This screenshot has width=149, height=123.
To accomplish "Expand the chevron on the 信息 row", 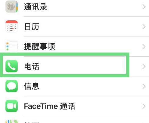I will pos(144,86).
